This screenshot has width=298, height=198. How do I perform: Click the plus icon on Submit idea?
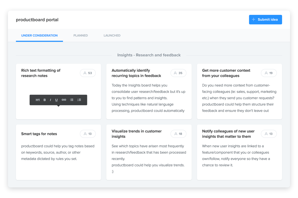coord(254,19)
